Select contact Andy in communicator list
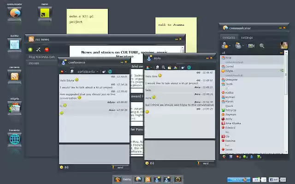This screenshot has width=295, height=184. [252, 119]
